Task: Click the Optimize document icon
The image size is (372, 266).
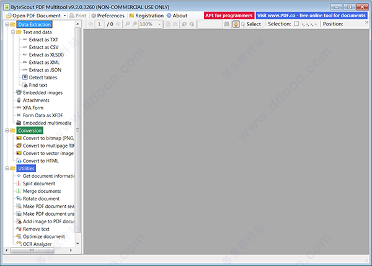Action: click(19, 237)
